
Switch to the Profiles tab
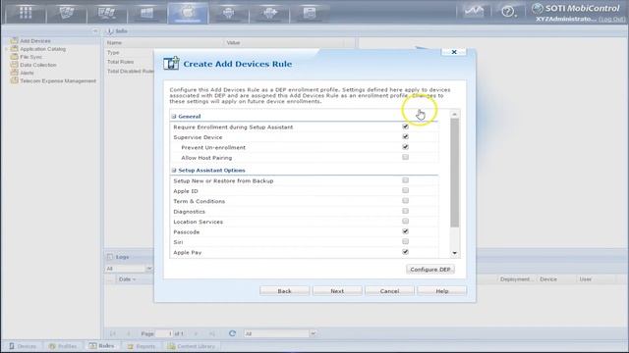click(x=63, y=346)
